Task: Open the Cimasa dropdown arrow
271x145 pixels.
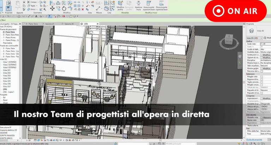Action: (41, 2)
